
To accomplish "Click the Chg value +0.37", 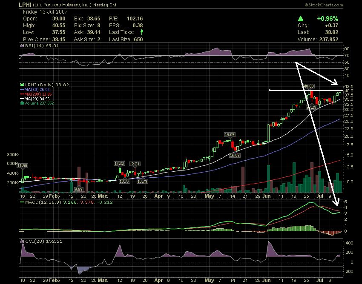I will coord(331,26).
